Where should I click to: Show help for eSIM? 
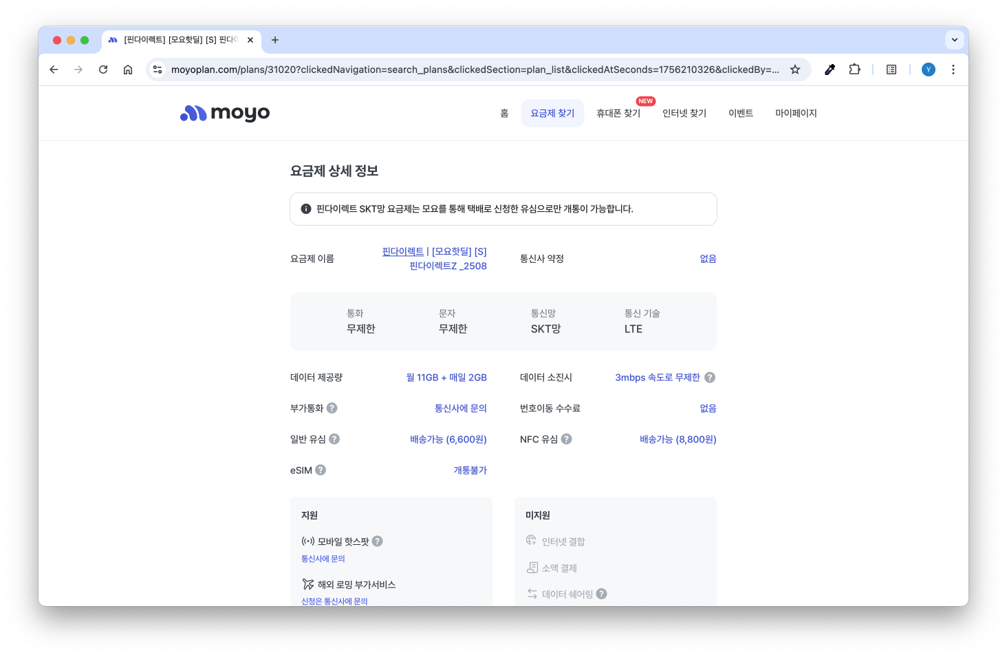point(321,470)
